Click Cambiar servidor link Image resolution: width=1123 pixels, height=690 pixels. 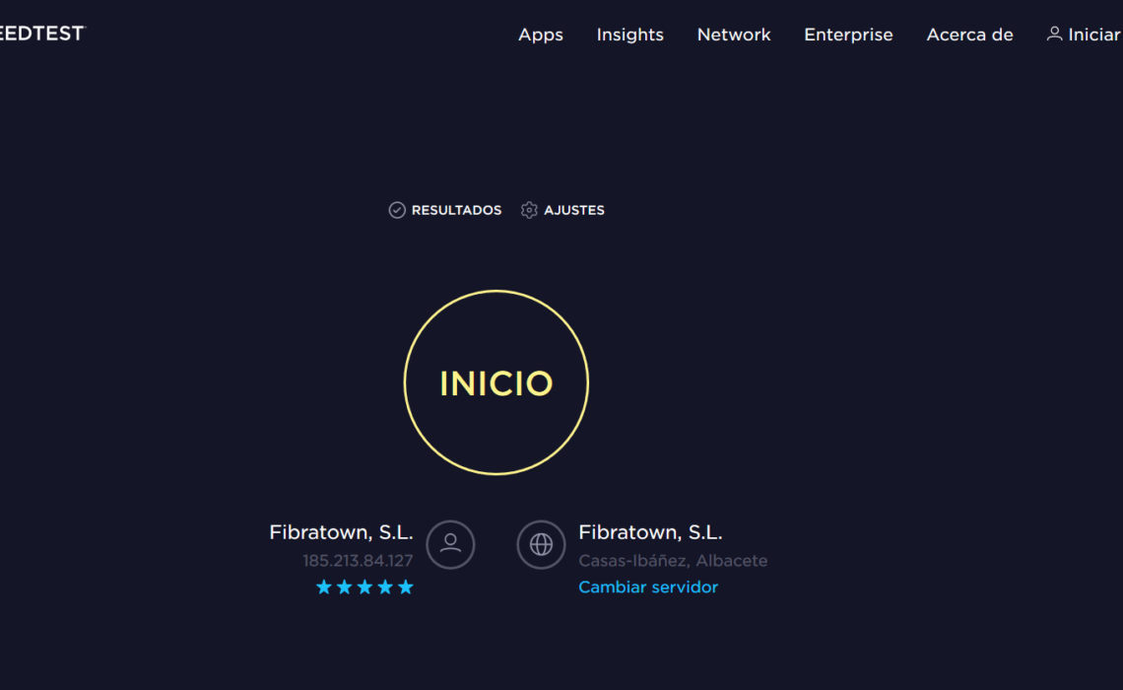click(648, 586)
